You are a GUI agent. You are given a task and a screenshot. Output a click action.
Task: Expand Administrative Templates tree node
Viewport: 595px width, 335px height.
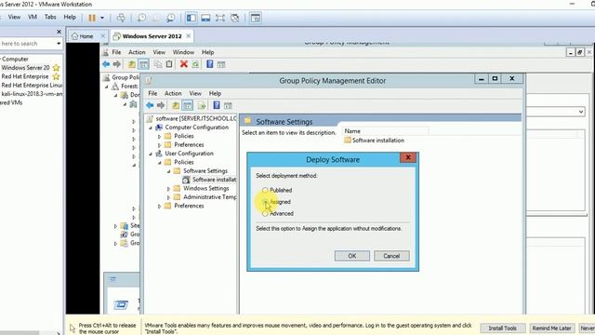click(168, 197)
